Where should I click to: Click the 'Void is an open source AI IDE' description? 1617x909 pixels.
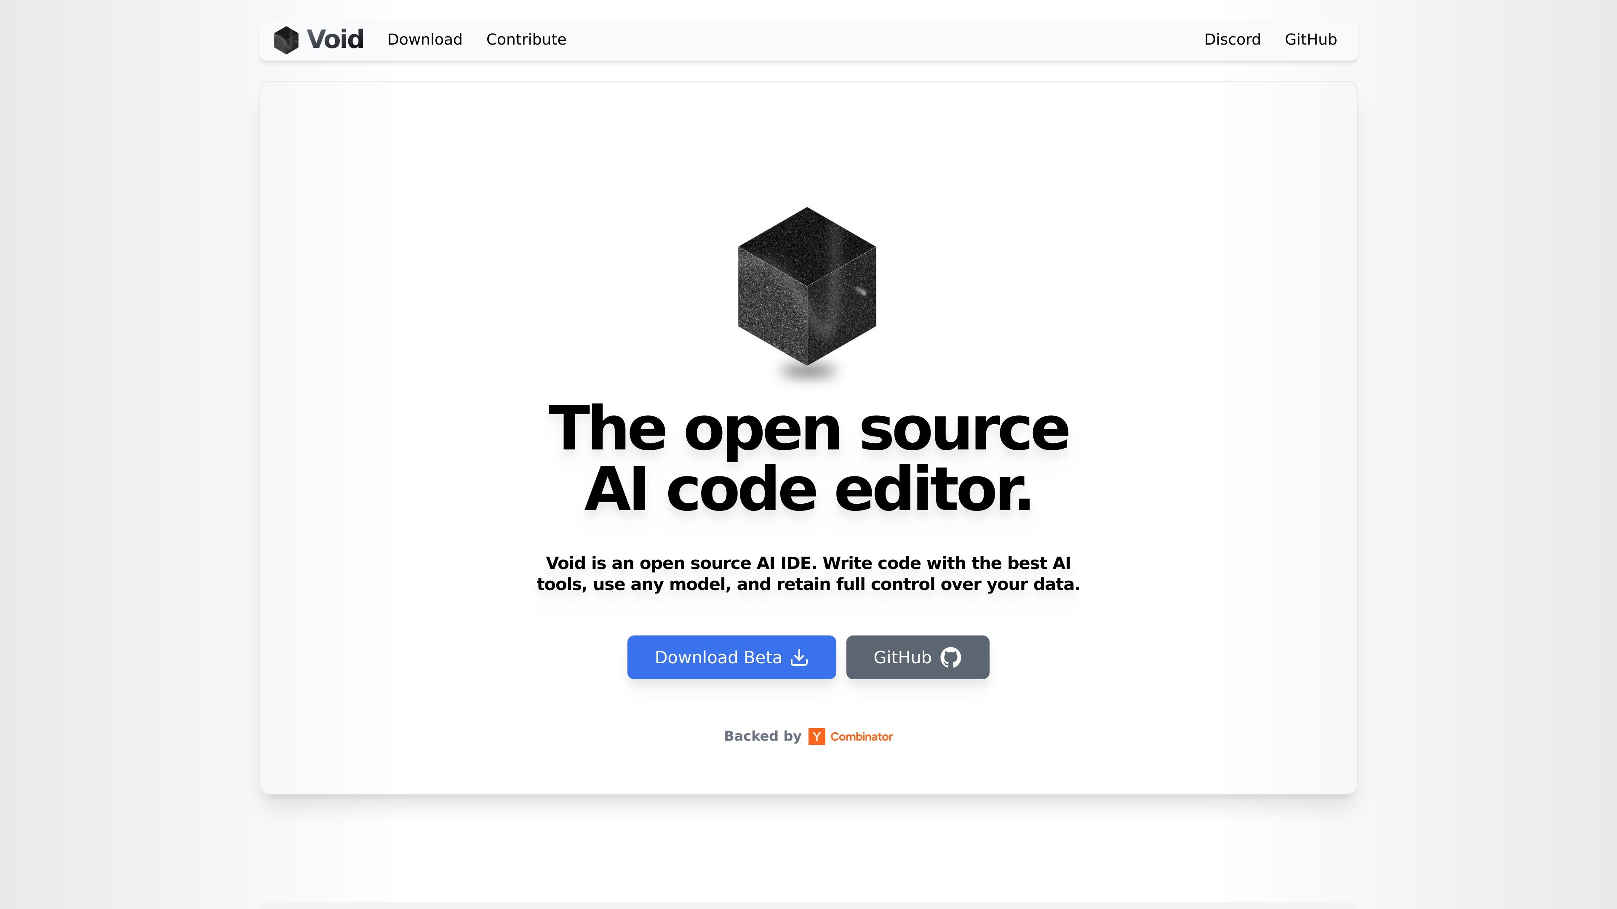[x=808, y=573]
